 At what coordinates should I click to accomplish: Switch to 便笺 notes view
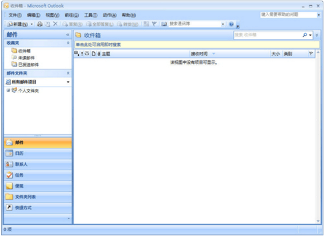coord(38,186)
